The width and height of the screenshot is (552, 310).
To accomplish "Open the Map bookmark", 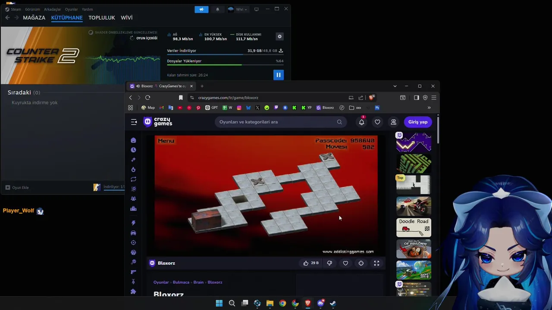I will 148,108.
